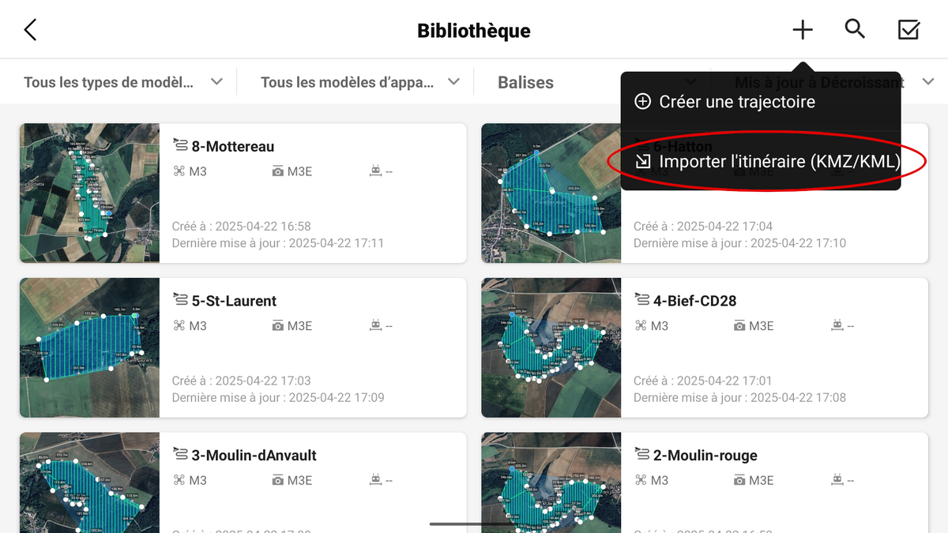The height and width of the screenshot is (533, 948).
Task: Open the 6-Hatton map thumbnail
Action: [x=551, y=193]
